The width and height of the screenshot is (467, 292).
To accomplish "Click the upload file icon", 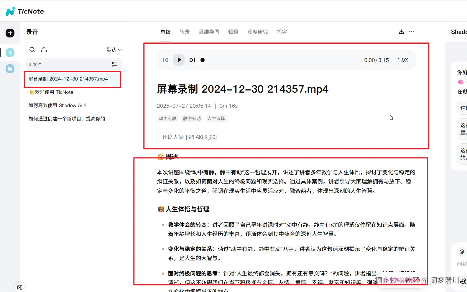I will click(44, 50).
